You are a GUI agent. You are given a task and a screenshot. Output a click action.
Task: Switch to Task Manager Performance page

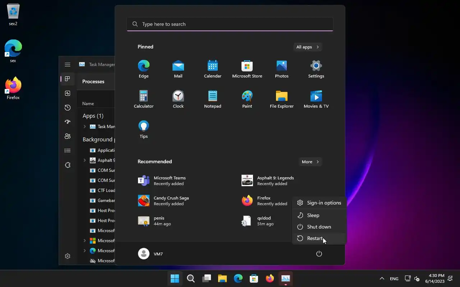(68, 93)
